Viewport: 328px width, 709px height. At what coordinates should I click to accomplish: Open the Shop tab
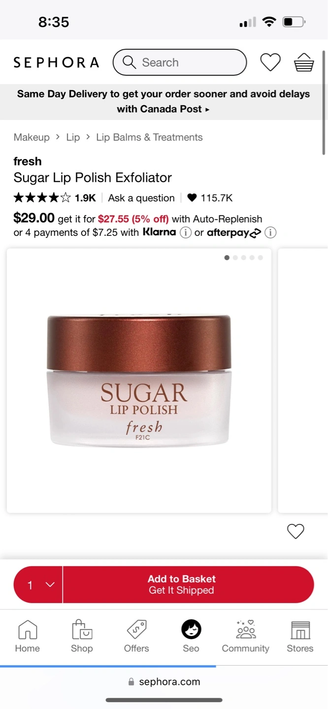(x=82, y=636)
